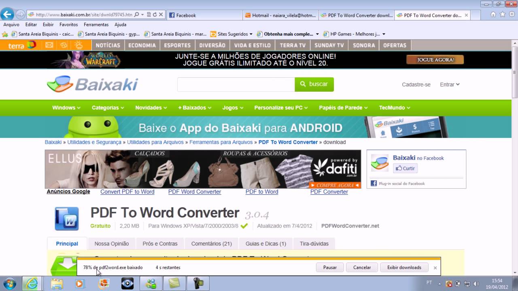
Task: Open the Tools gear icon
Action: (512, 15)
